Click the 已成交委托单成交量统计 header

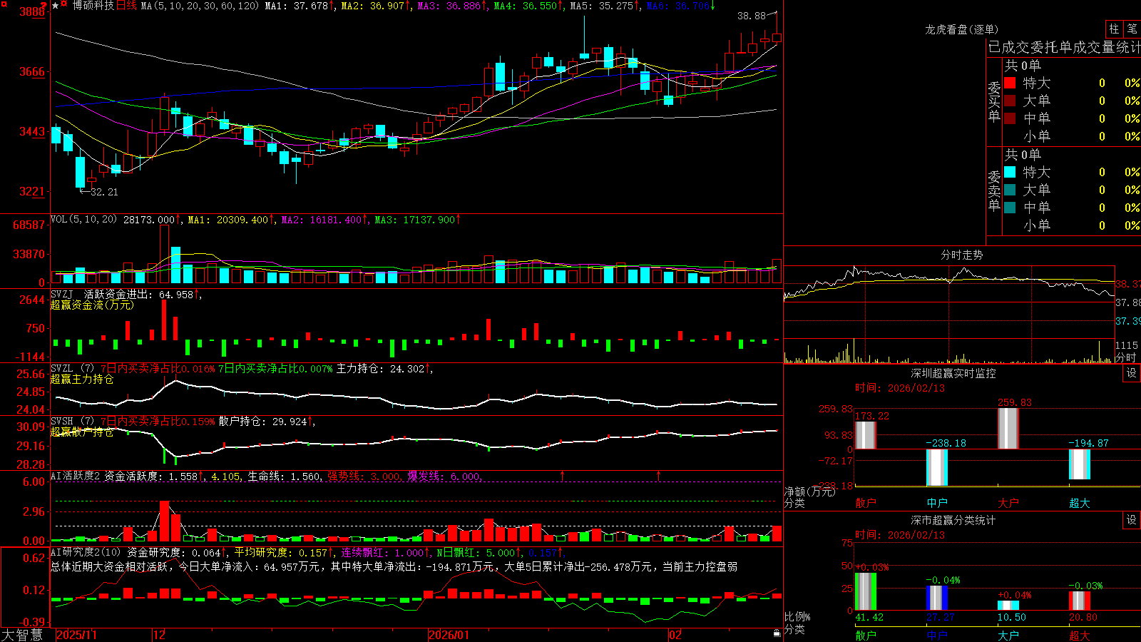click(1064, 47)
